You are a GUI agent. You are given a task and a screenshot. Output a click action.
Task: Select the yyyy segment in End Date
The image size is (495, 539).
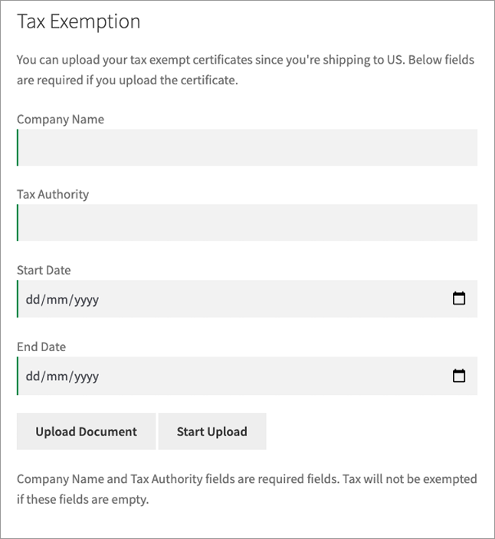87,376
